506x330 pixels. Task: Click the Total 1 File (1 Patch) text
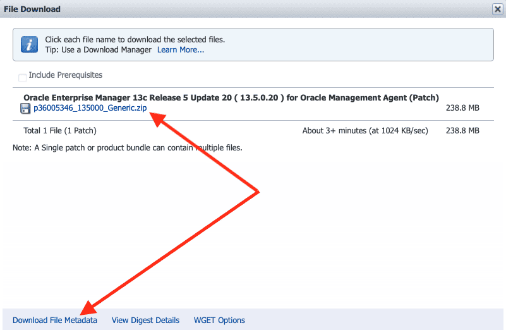click(x=59, y=131)
